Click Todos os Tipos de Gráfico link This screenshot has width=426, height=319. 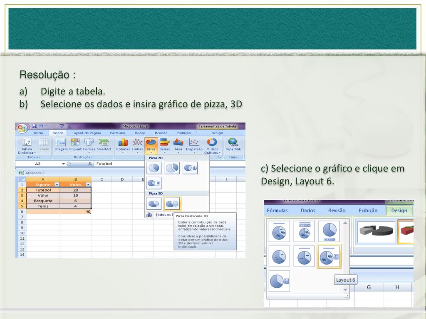coord(165,215)
